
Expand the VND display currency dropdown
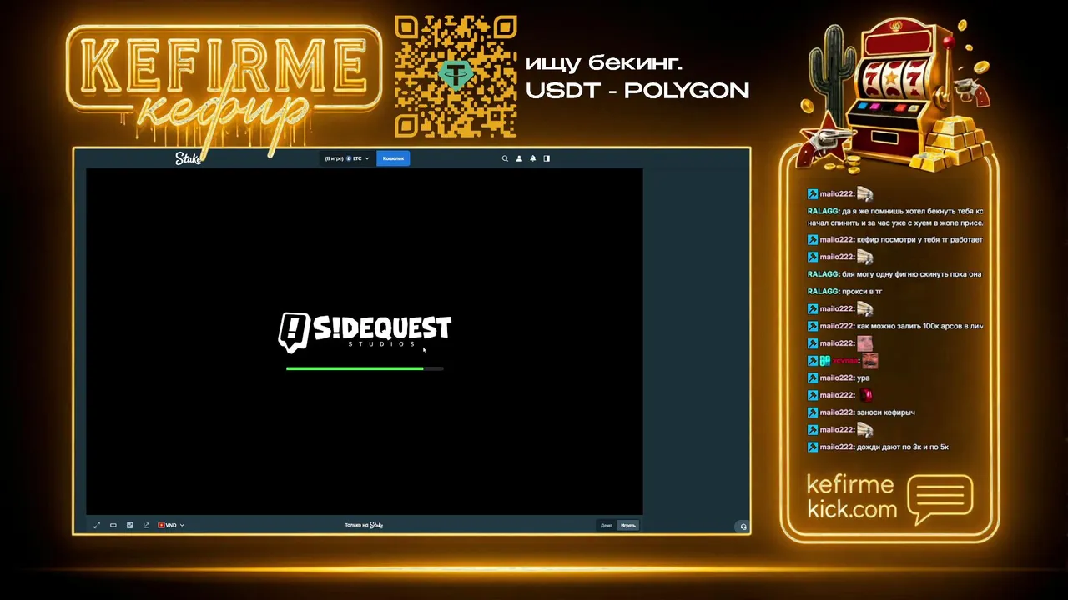pos(171,525)
